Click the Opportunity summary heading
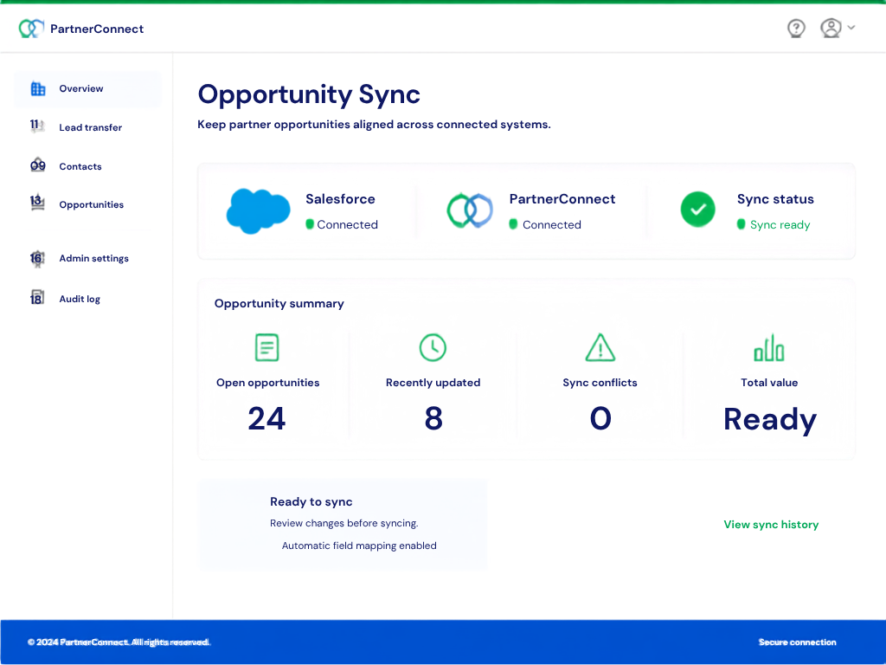886x665 pixels. click(279, 304)
